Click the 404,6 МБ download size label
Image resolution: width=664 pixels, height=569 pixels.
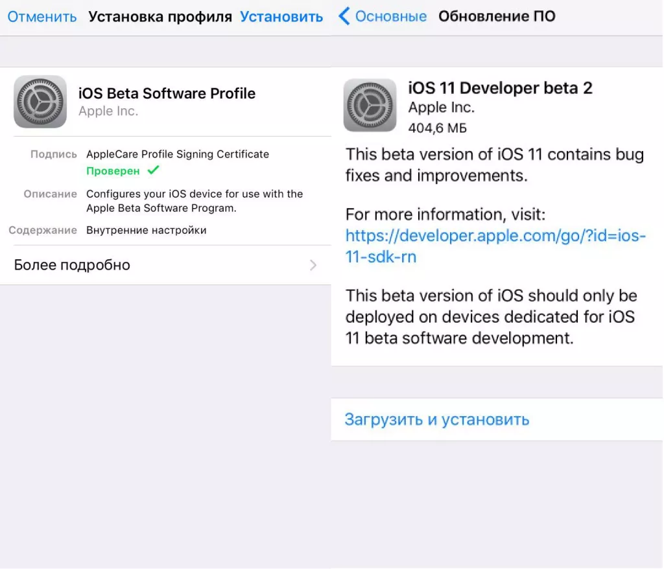(x=437, y=128)
